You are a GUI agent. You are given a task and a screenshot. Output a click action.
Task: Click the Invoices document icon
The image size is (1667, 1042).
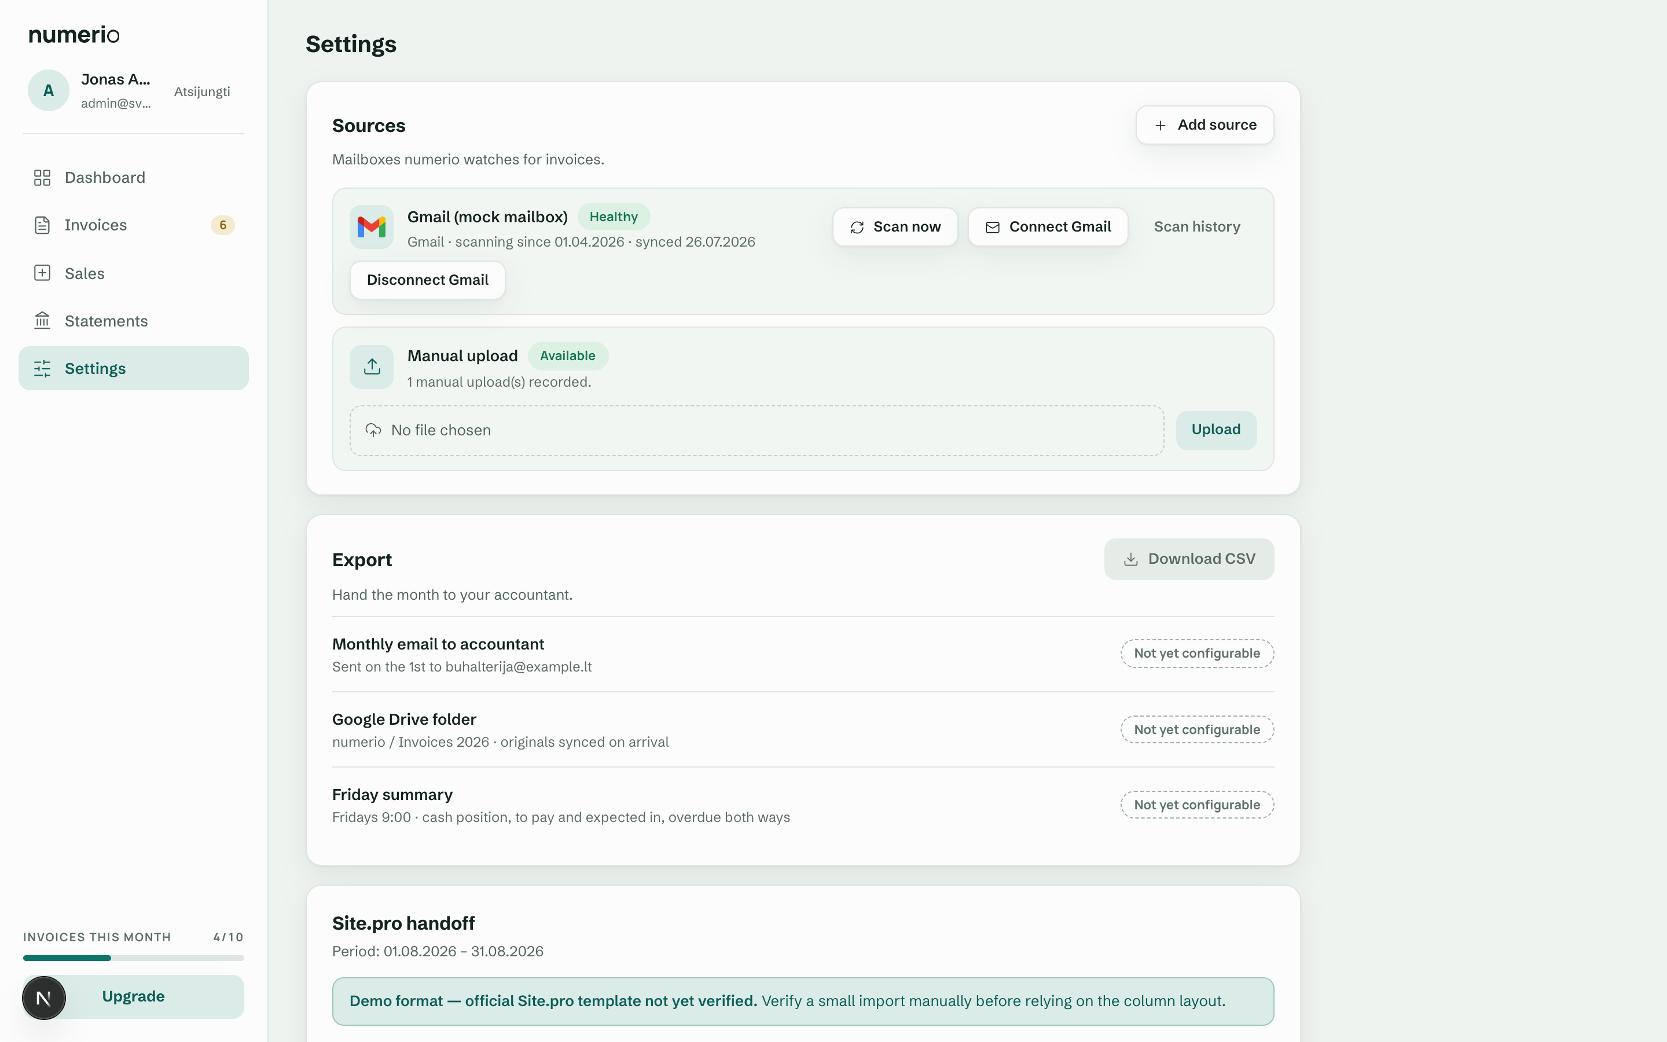[x=42, y=225]
